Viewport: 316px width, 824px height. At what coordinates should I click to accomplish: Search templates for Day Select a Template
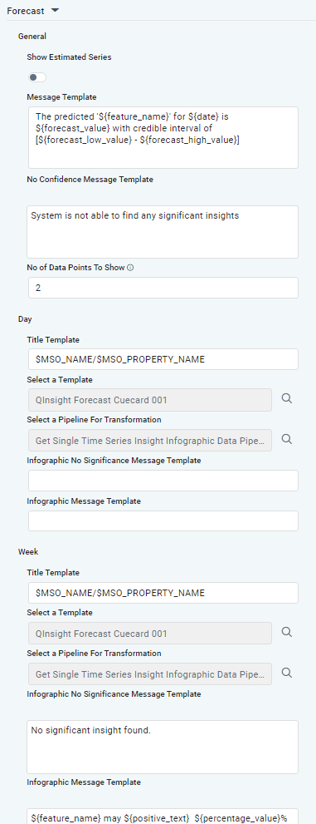click(287, 398)
